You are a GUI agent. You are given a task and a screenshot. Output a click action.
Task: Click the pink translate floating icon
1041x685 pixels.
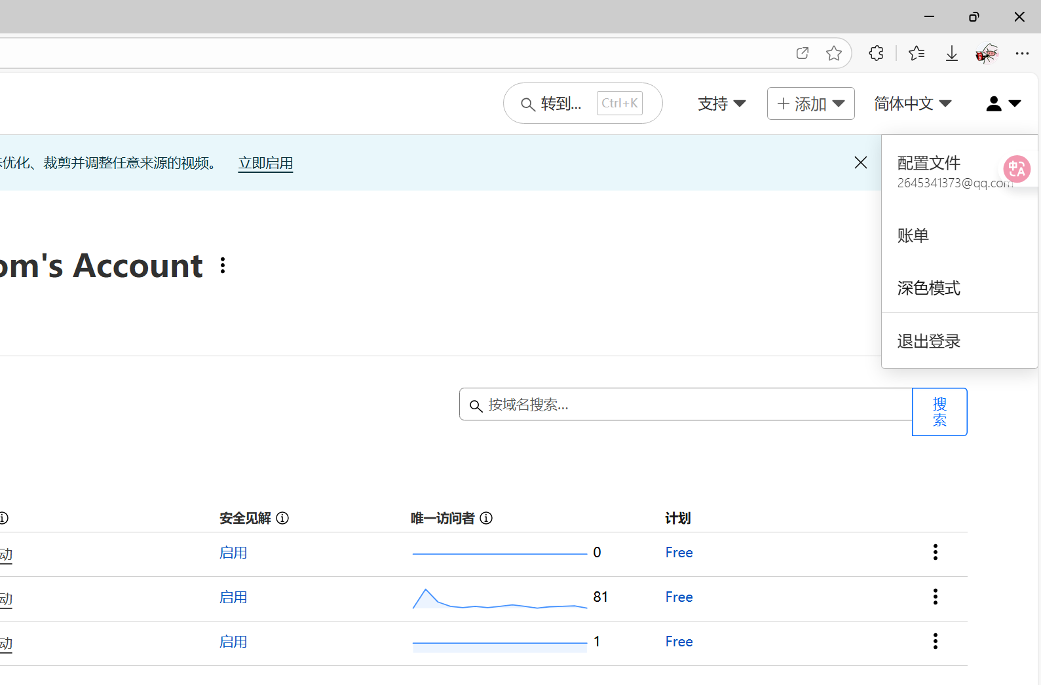pyautogui.click(x=1017, y=169)
